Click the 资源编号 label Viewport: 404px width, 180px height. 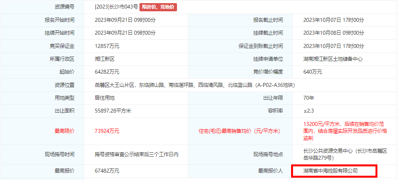tap(64, 7)
